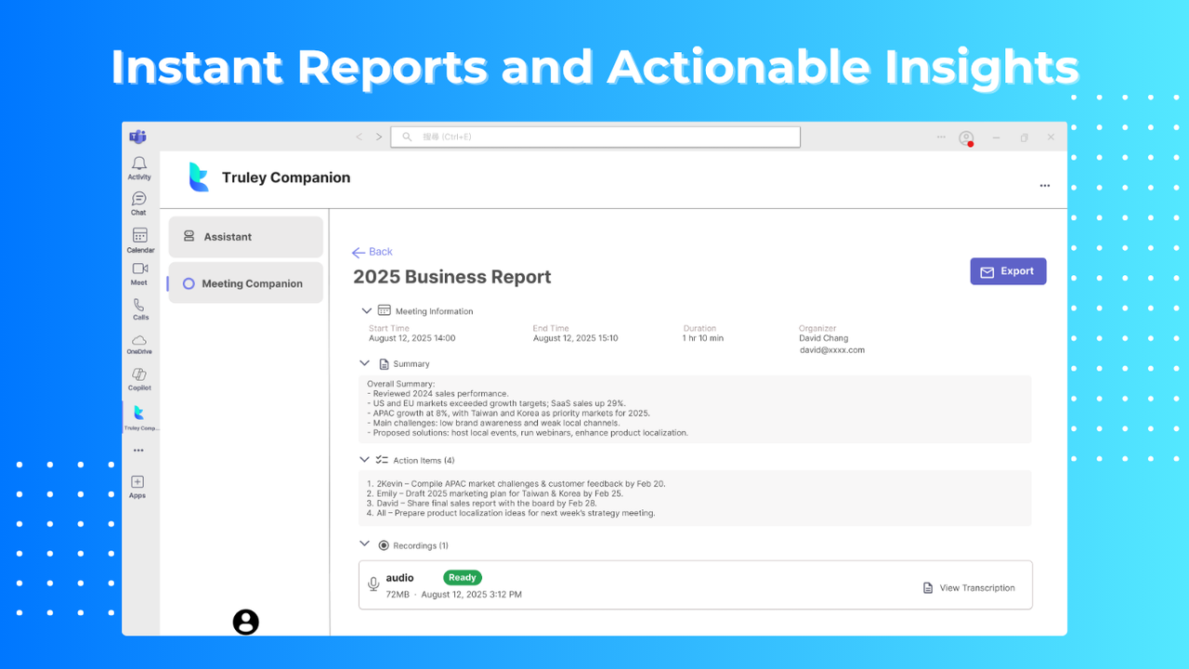Click the Microsoft Teams logo icon
Image resolution: width=1189 pixels, height=669 pixels.
coord(137,137)
